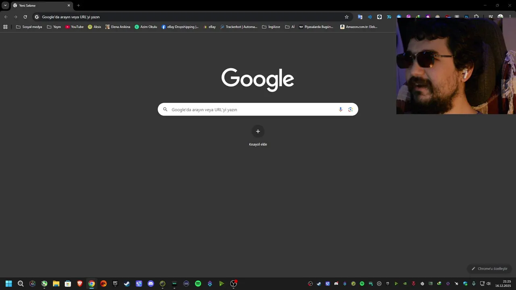Open the Elena Anikina bookmark
The image size is (516, 290).
tap(118, 27)
